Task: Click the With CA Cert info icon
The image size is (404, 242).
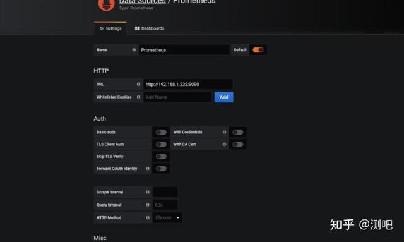Action: coord(224,144)
